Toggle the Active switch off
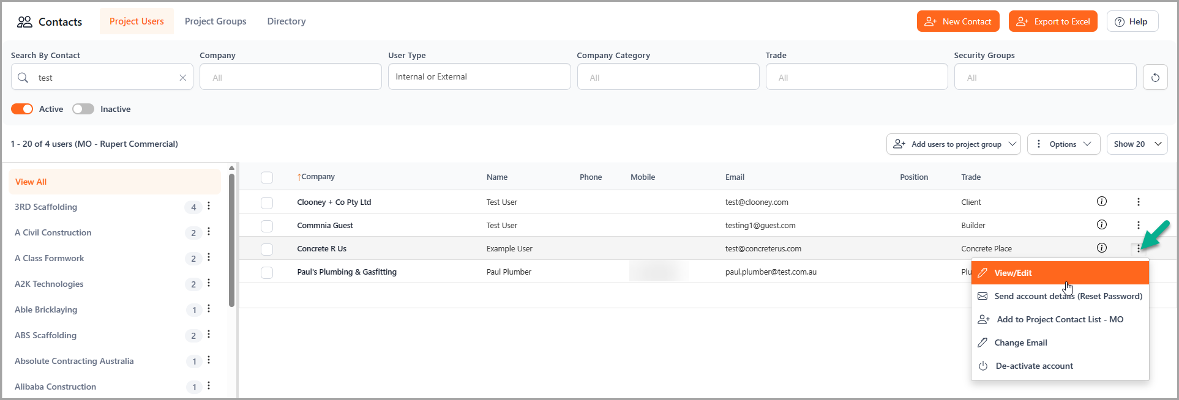The image size is (1179, 400). pyautogui.click(x=22, y=109)
